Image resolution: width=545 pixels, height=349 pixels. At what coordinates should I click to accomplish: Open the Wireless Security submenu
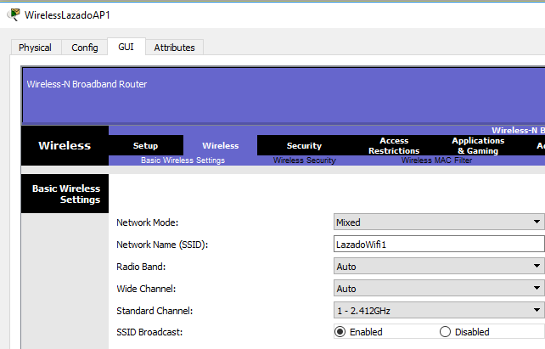(x=305, y=160)
